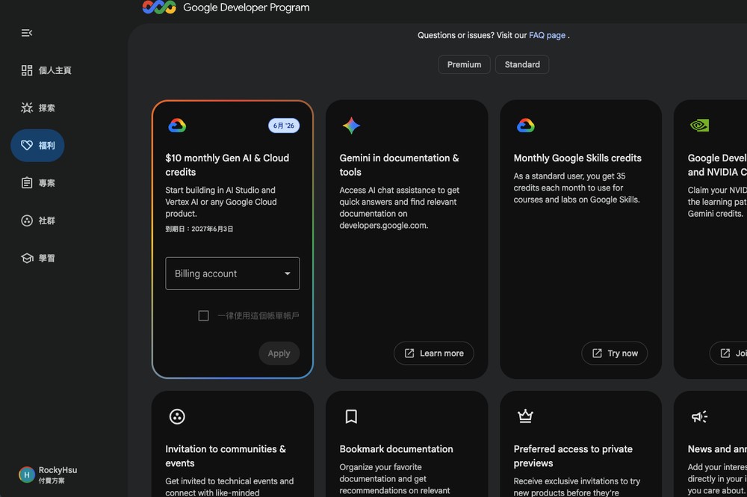Click the 到期日：2027年6月3日 text
Image resolution: width=747 pixels, height=497 pixels.
[x=199, y=229]
